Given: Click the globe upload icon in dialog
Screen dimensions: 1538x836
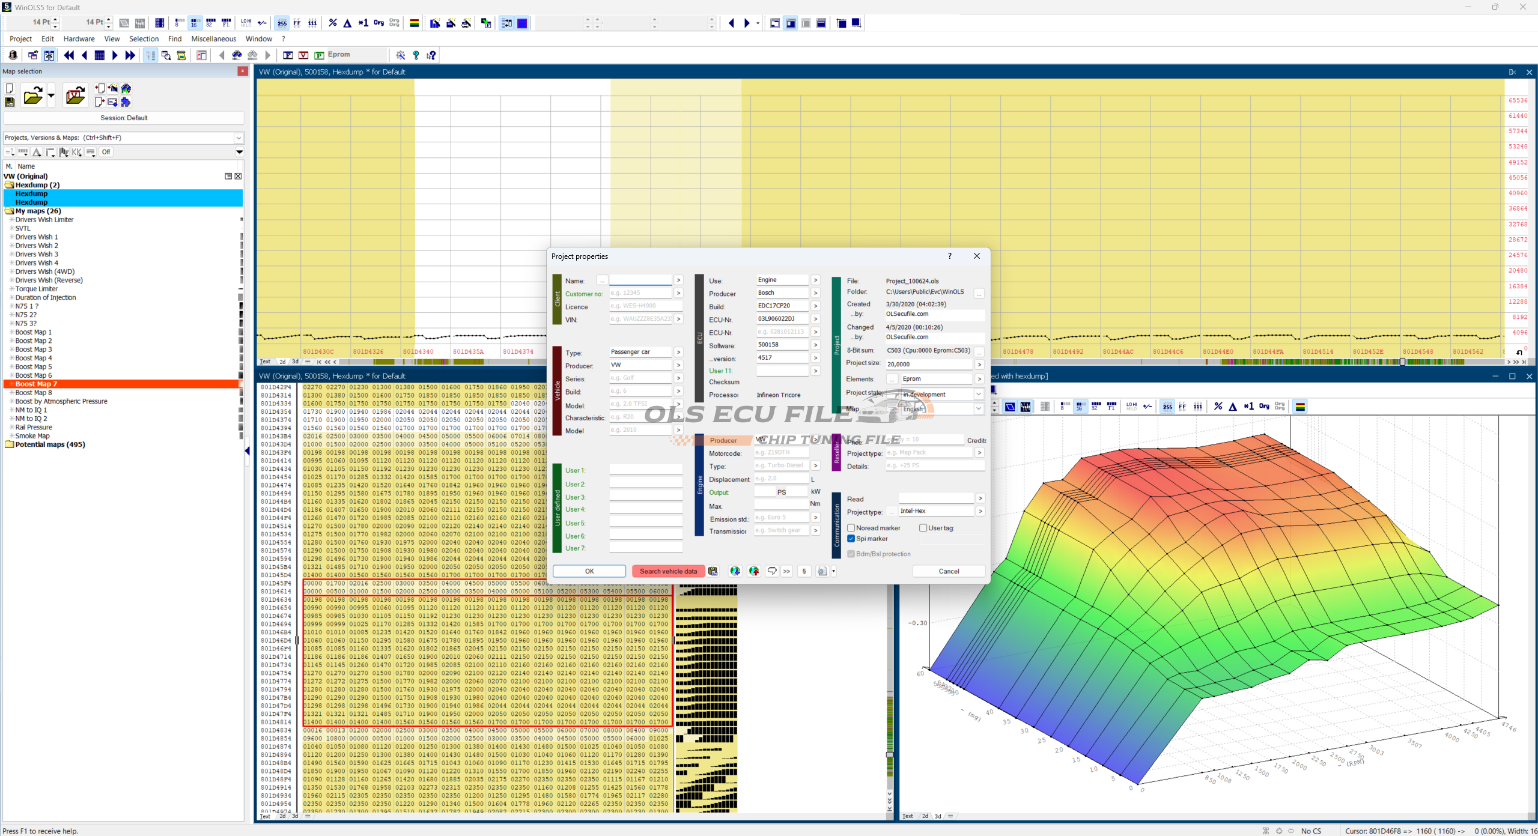Looking at the screenshot, I should [x=754, y=571].
